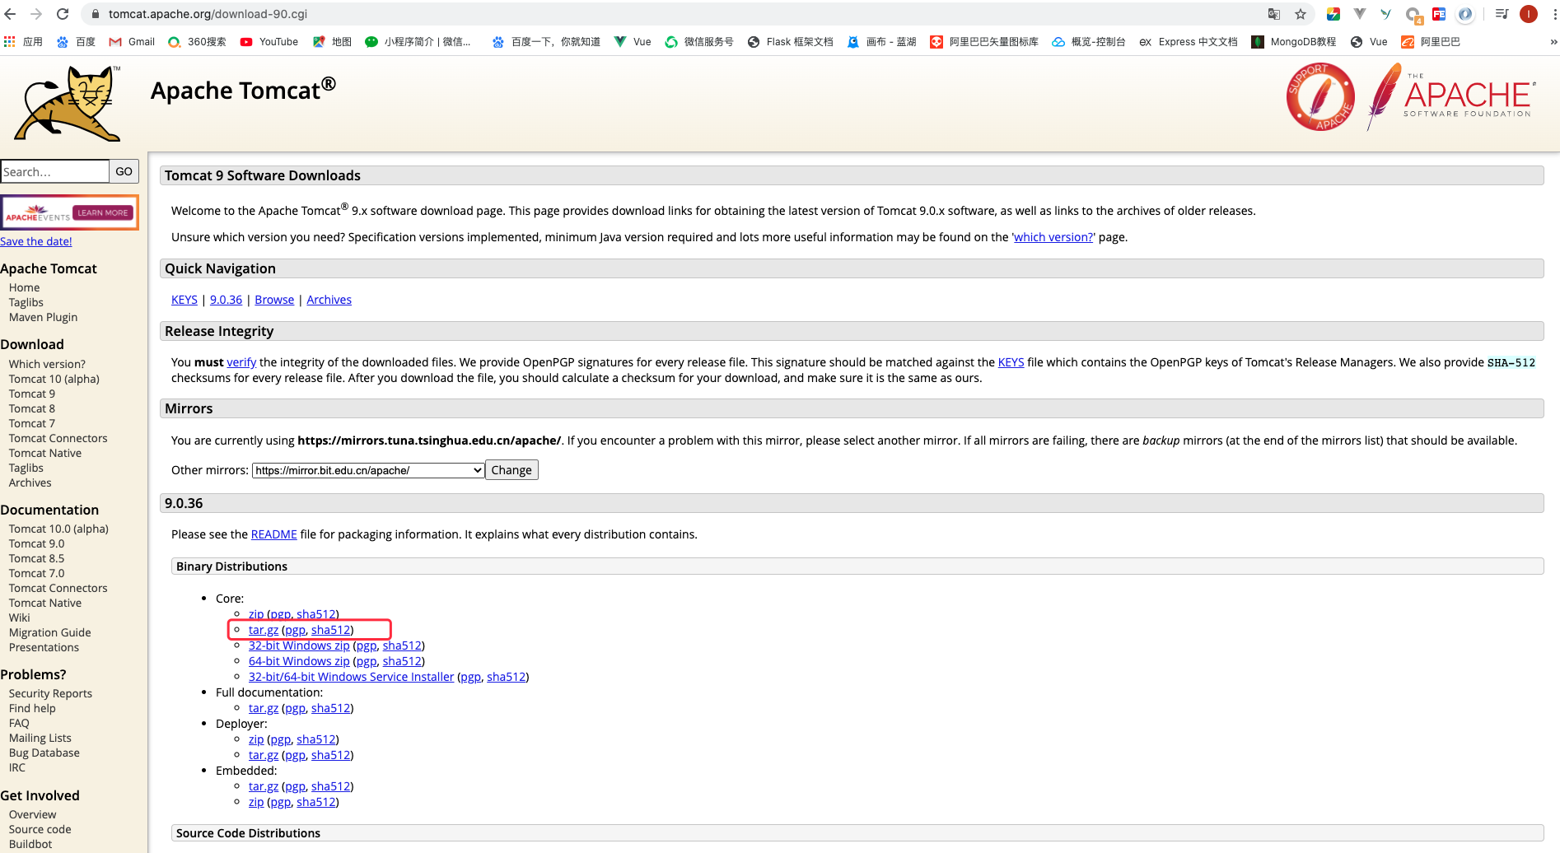Open the pgp signature for 64-bit Windows zip
This screenshot has height=853, width=1560.
click(367, 661)
